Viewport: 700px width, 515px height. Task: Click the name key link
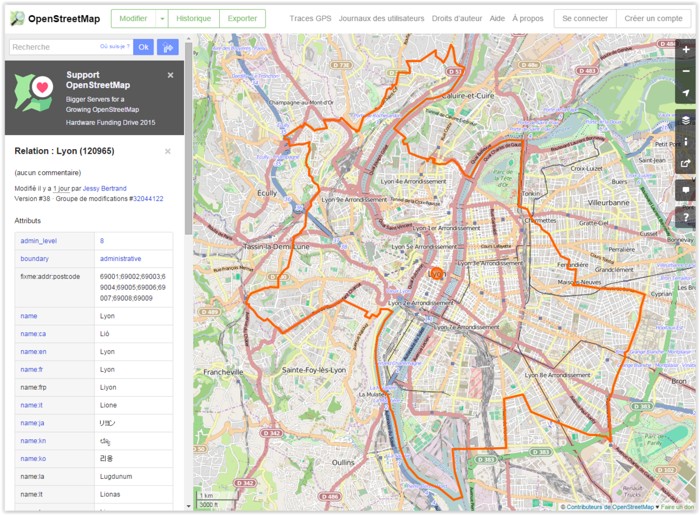[29, 316]
